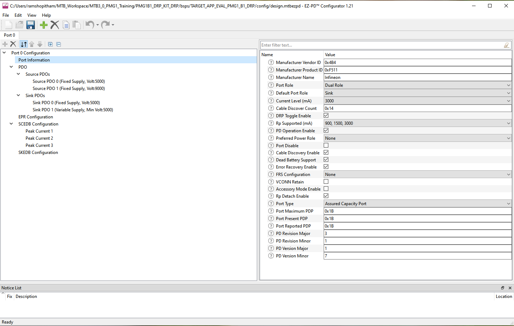Open the Current Level (mA) dropdown
Screen dimensions: 514x326
click(418, 101)
